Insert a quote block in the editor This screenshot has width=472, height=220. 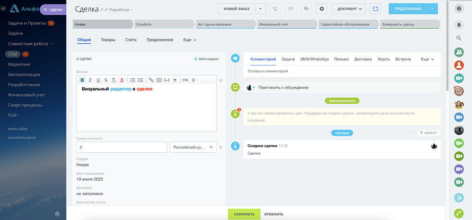point(175,80)
